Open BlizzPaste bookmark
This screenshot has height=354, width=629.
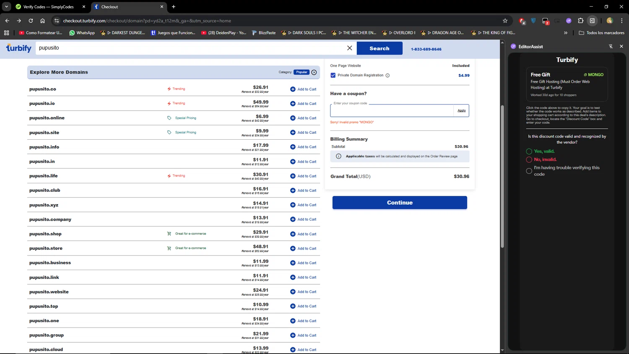[x=263, y=33]
